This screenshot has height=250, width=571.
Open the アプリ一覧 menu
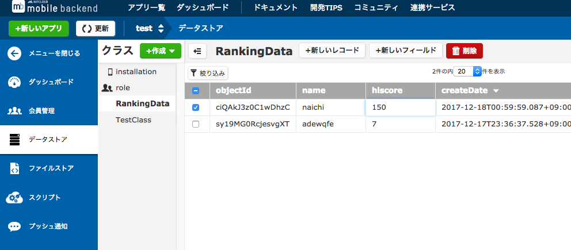146,7
